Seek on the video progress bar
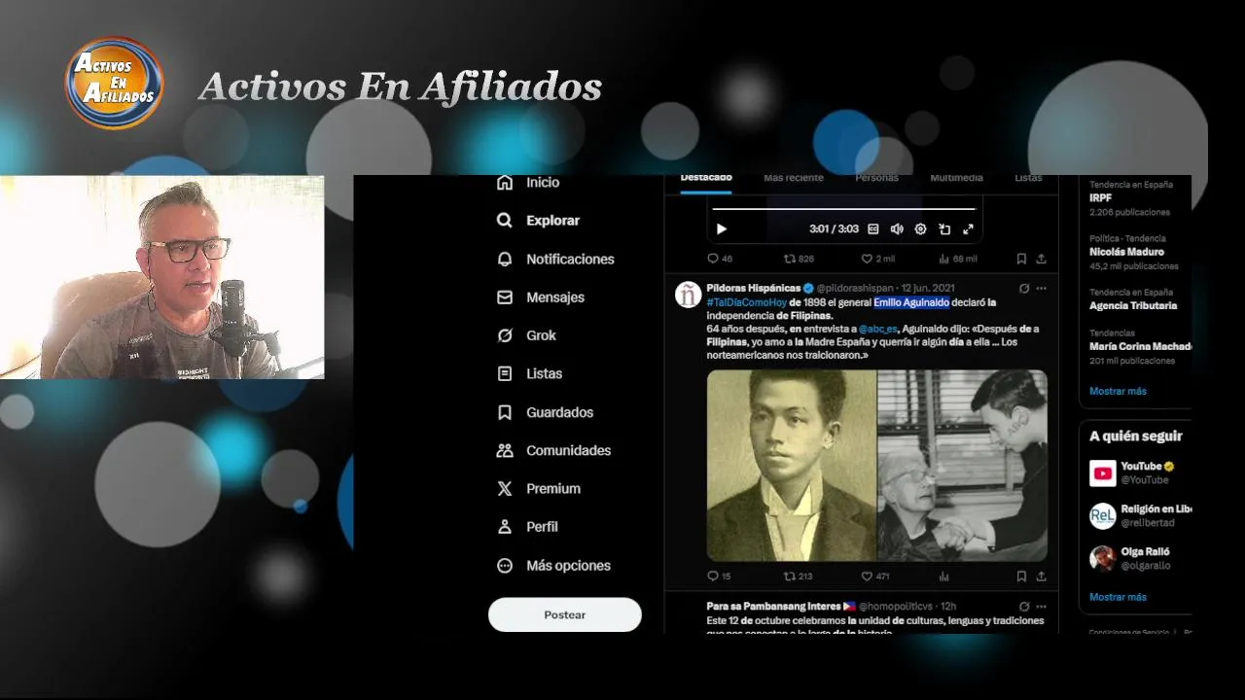1245x700 pixels. 843,209
